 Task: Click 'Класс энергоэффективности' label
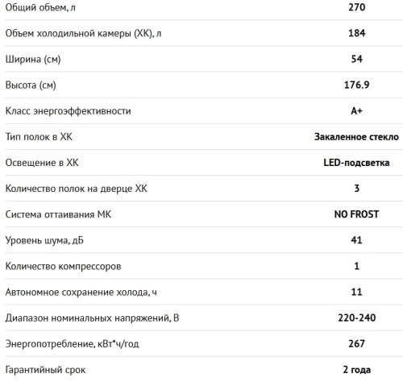pyautogui.click(x=69, y=111)
